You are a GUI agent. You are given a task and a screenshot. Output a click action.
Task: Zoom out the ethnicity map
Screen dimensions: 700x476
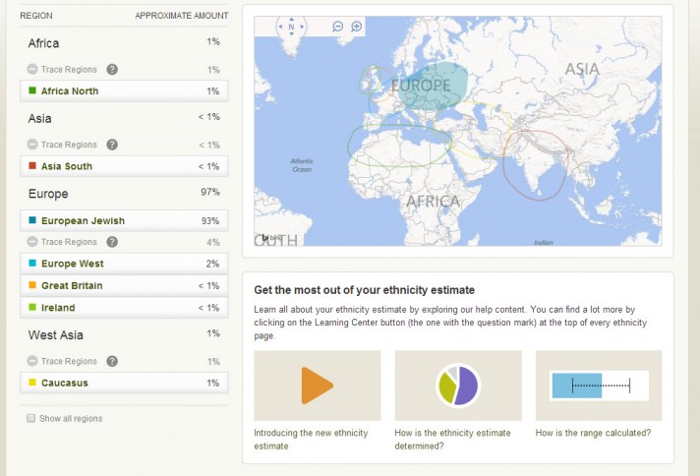338,27
